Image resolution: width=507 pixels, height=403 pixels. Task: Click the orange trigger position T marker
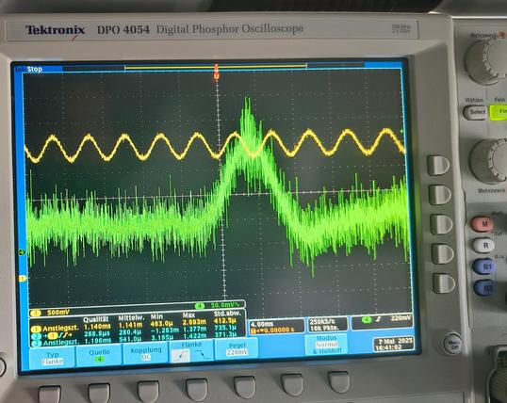pos(217,76)
